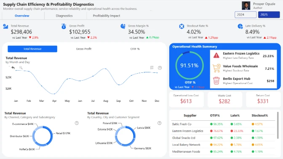Image resolution: width=283 pixels, height=159 pixels.
Task: Select the Eastern Frozen Logistics table row
Action: (223, 131)
